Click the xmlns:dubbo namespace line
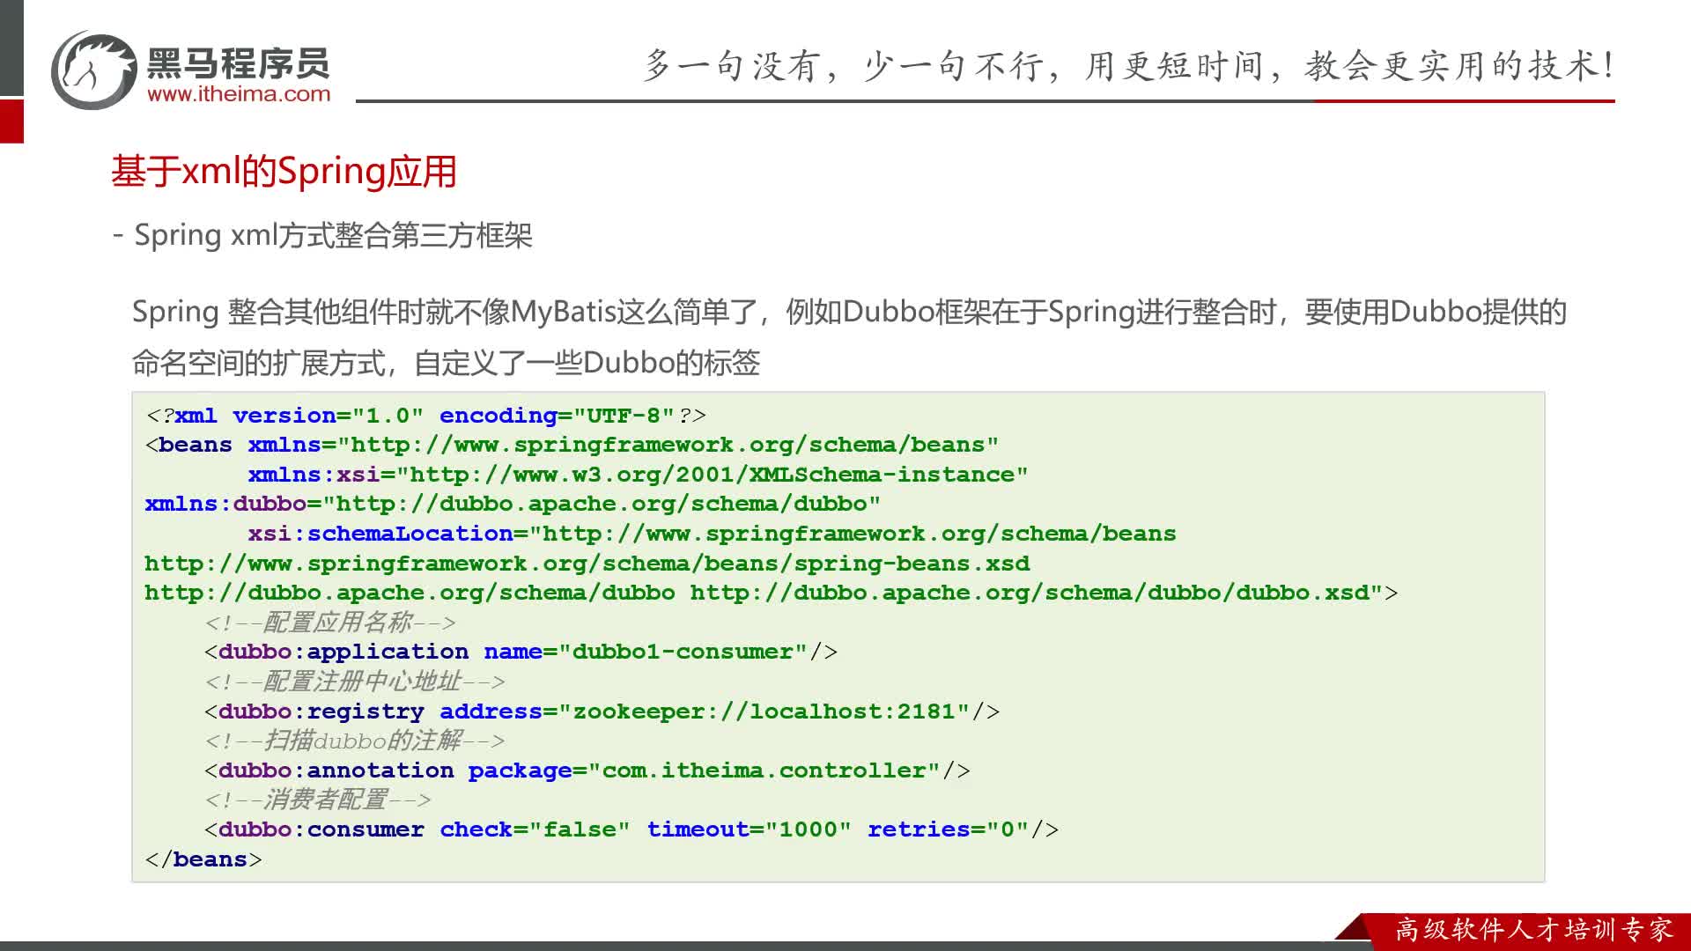Image resolution: width=1691 pixels, height=951 pixels. click(513, 504)
